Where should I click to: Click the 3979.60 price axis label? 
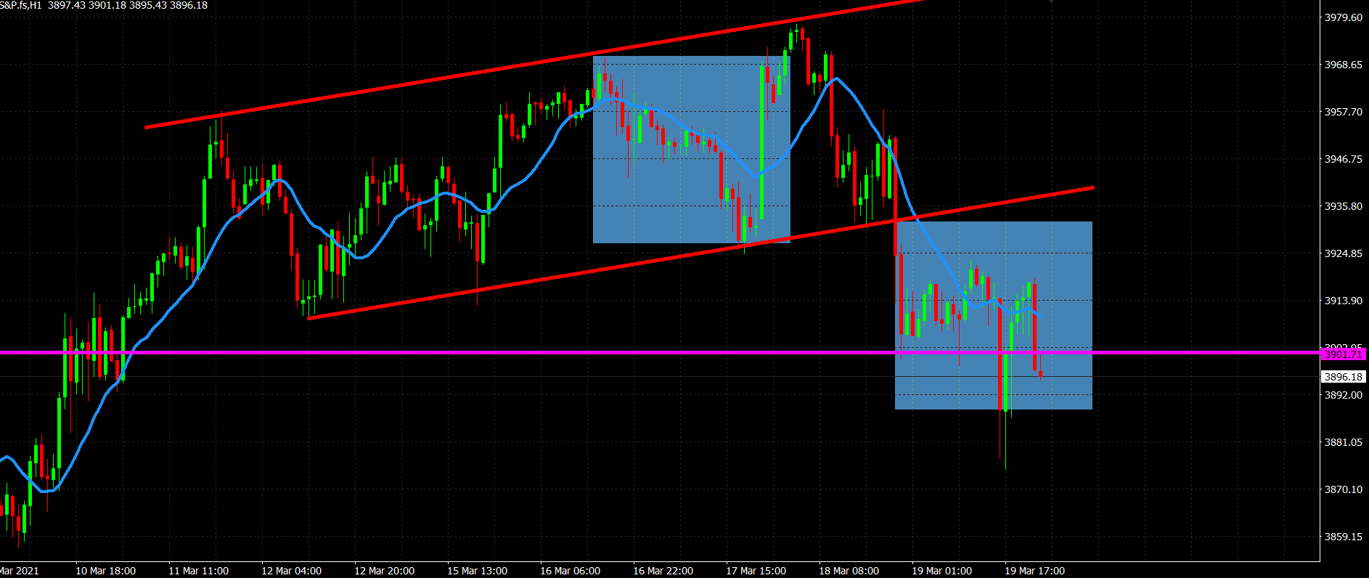(x=1343, y=17)
